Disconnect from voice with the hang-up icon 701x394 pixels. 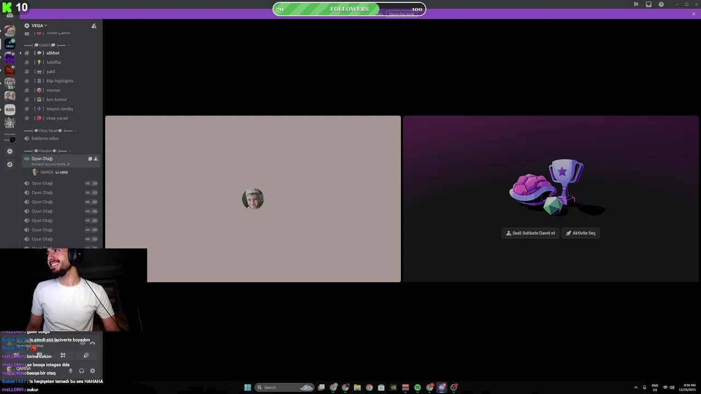(93, 343)
